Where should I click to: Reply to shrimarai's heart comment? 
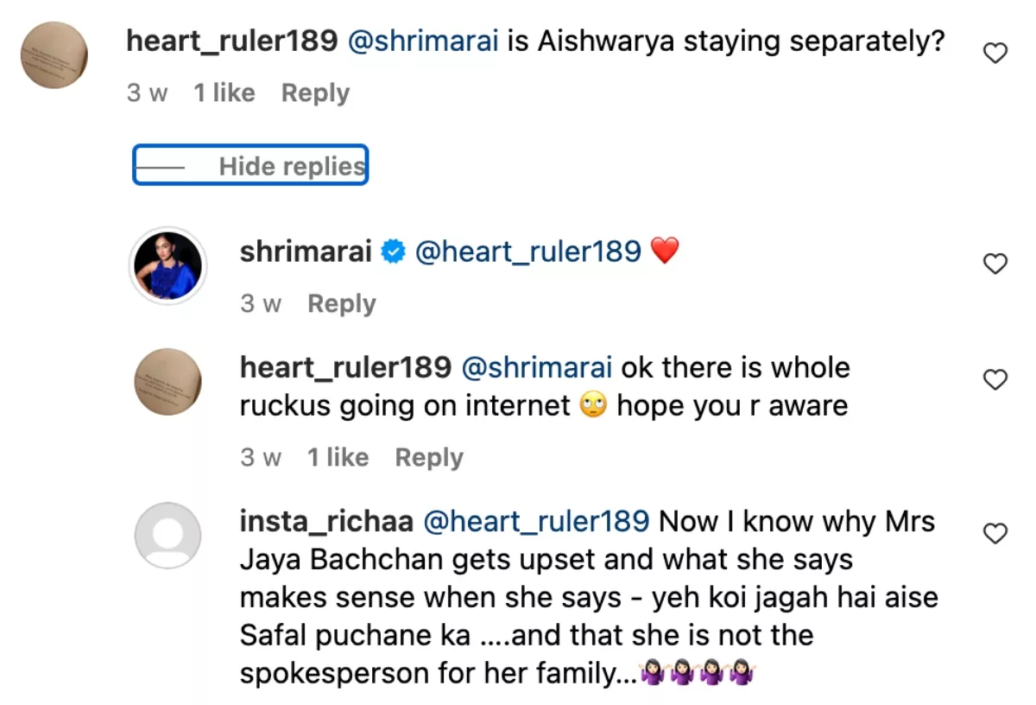(x=342, y=304)
